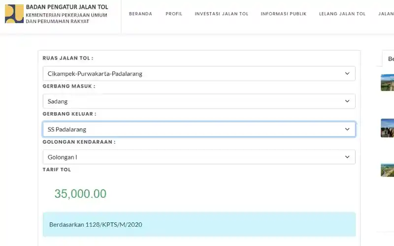Open the Gerbang Keluar dropdown showing SS Padalarang
Screen dimensions: 394x246
point(199,129)
